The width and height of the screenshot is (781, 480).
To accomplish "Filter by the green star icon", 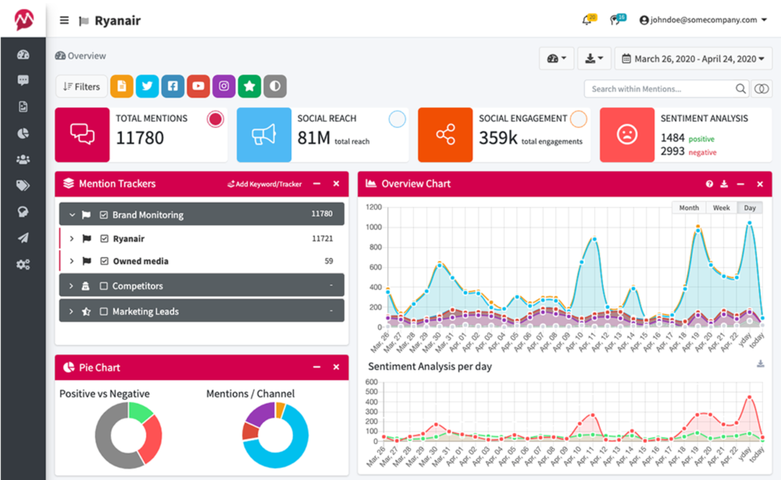I will pos(250,86).
